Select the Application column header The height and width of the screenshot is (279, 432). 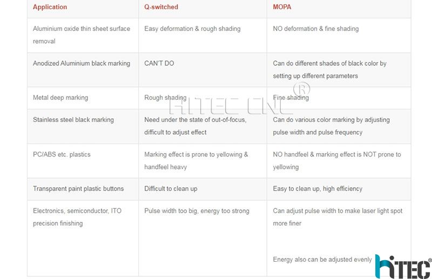50,7
